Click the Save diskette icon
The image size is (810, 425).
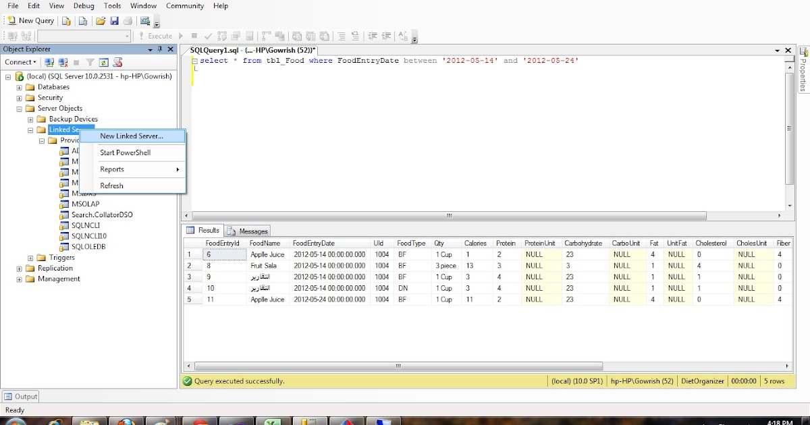[114, 21]
